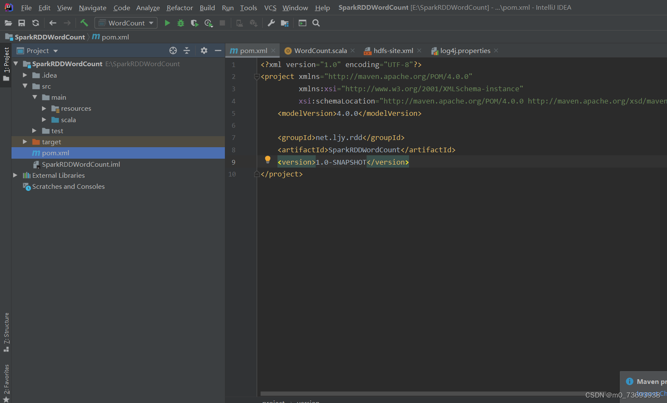The image size is (667, 403).
Task: Expand the test folder
Action: pyautogui.click(x=34, y=131)
